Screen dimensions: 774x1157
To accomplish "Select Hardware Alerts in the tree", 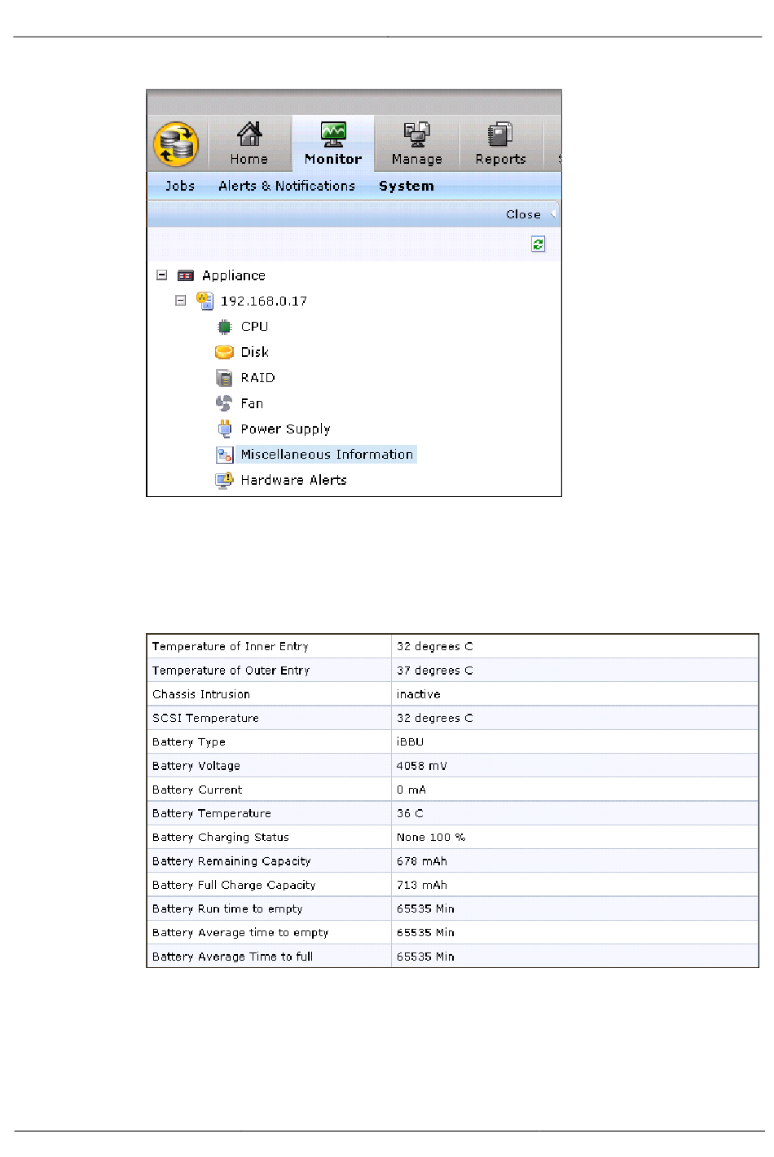I will tap(293, 480).
